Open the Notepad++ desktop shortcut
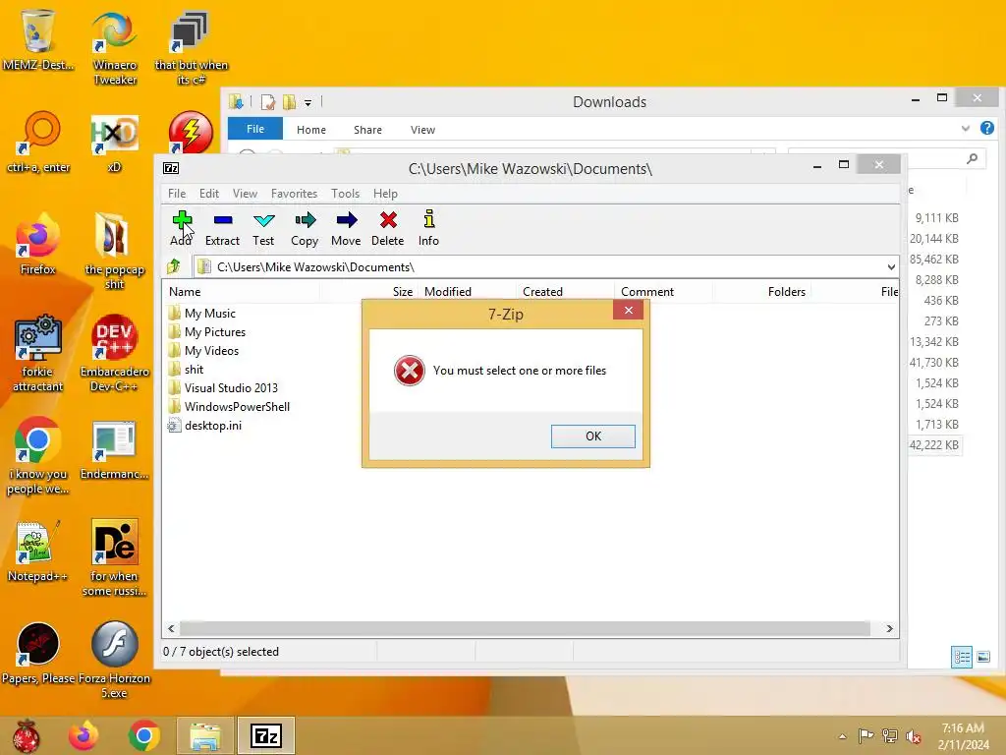The width and height of the screenshot is (1006, 755). (x=37, y=551)
